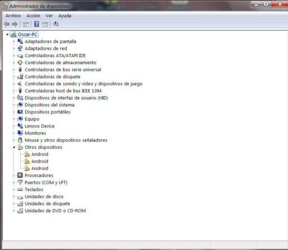Click the Controladoras de bus serie universal icon
Screen dimensions: 288x250
[x=20, y=70]
